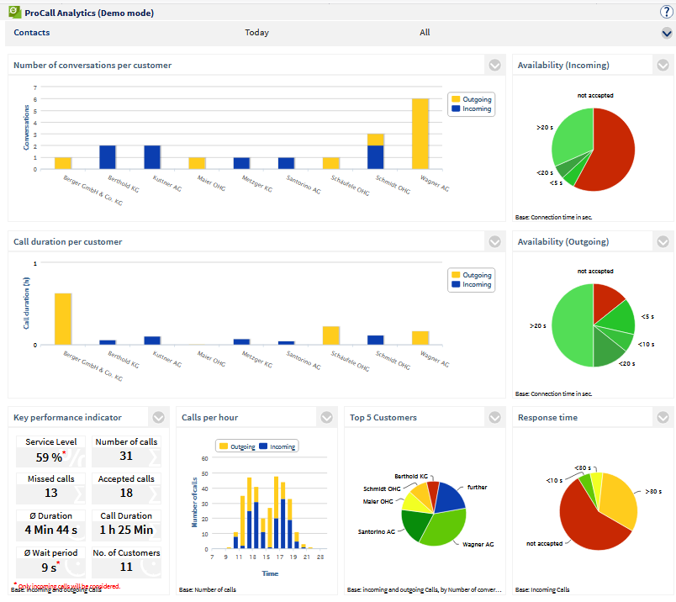Open the Calls per hour panel dropdown
Screen dimensions: 676x602
pos(326,417)
